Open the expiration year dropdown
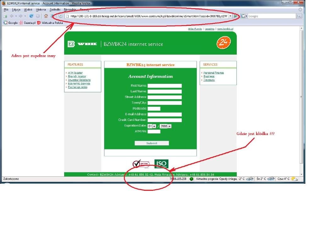 click(169, 126)
